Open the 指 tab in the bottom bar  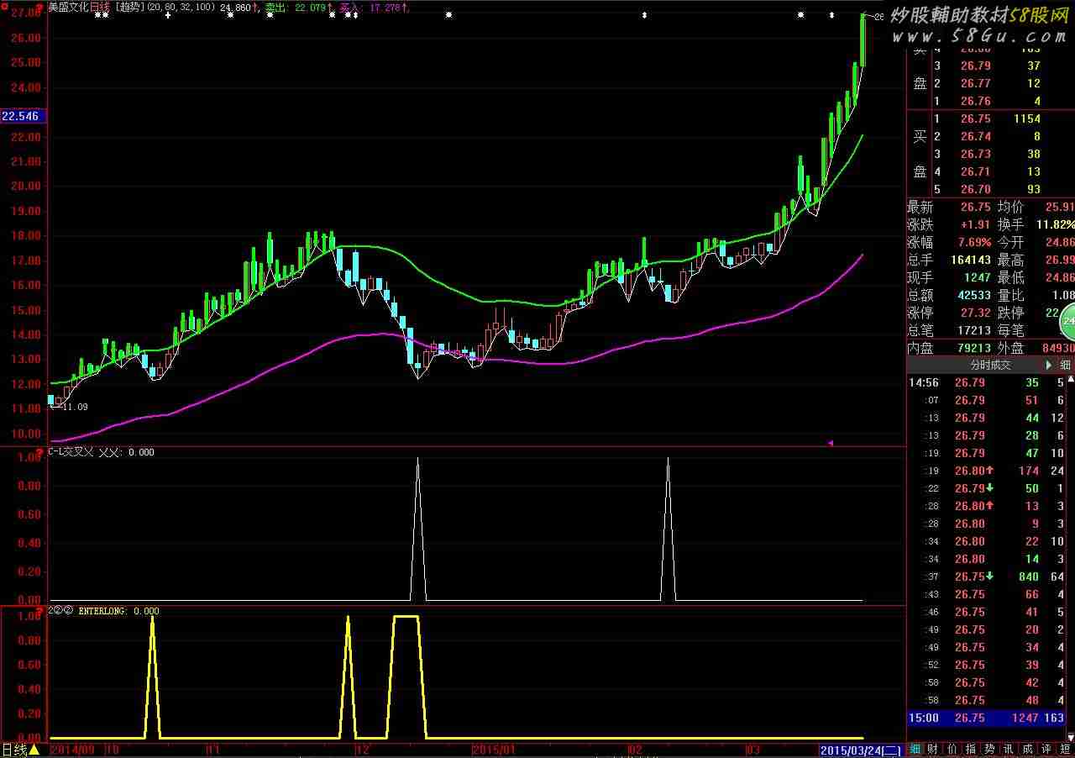[x=971, y=749]
